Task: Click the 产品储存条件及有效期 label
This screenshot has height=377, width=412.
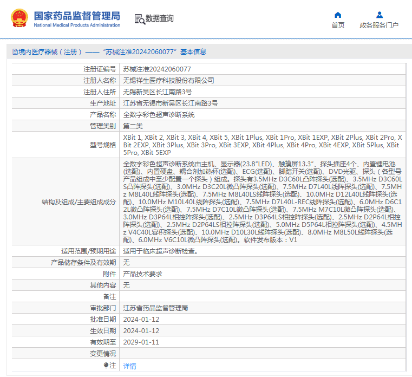Action: pos(83,262)
